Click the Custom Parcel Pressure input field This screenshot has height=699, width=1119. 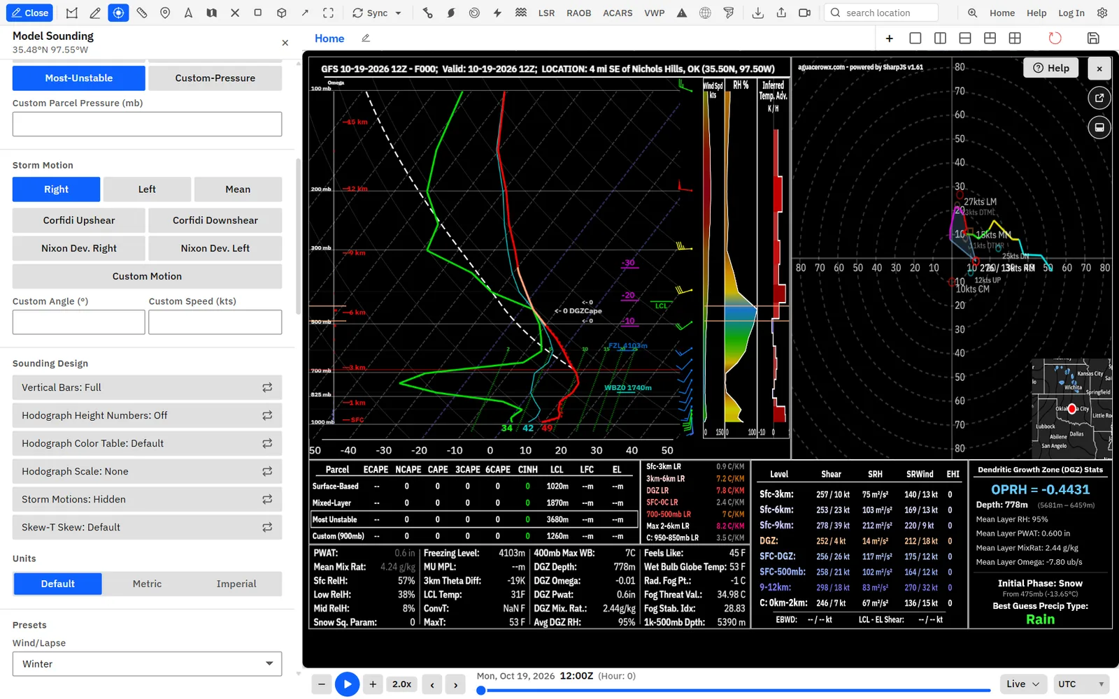point(147,124)
